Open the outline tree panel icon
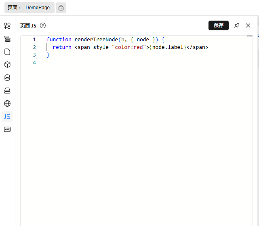259x226 pixels. pyautogui.click(x=7, y=39)
